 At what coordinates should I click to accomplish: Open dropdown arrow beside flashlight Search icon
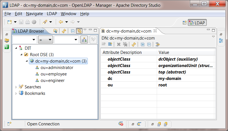(x=50, y=22)
